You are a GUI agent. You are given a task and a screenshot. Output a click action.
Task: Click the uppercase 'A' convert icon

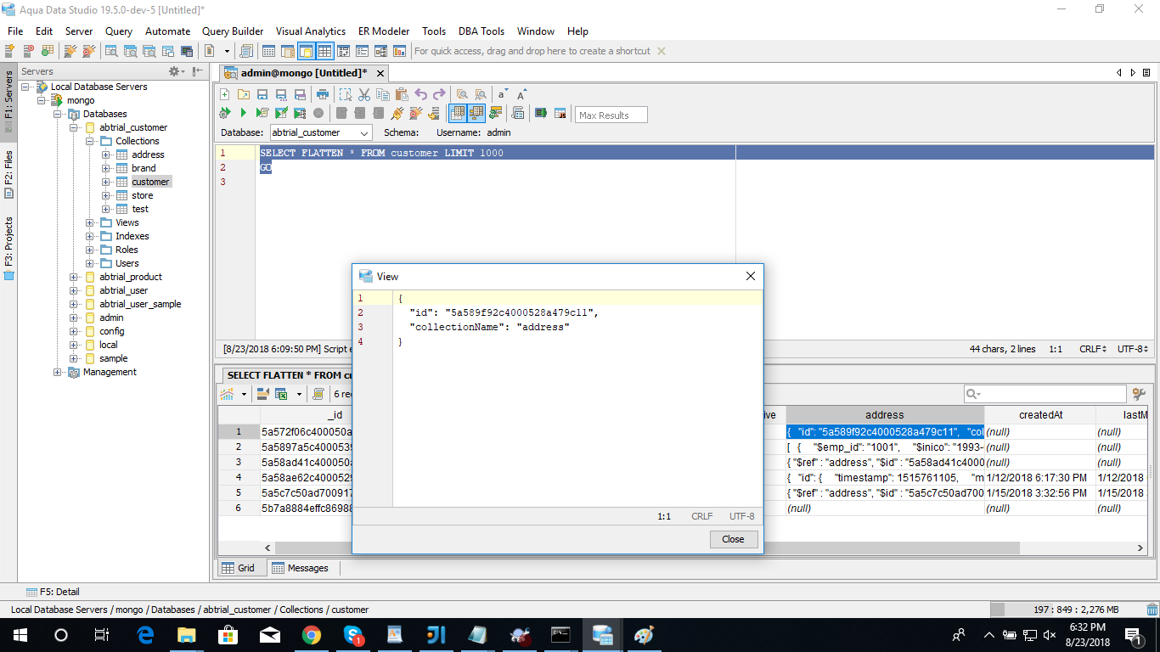click(521, 94)
